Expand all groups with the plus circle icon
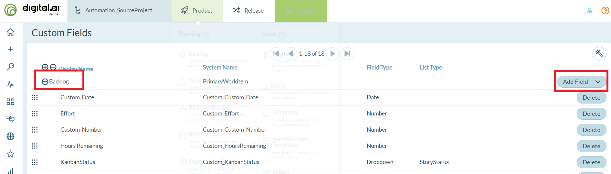Viewport: 611px width, 174px height. tap(45, 67)
